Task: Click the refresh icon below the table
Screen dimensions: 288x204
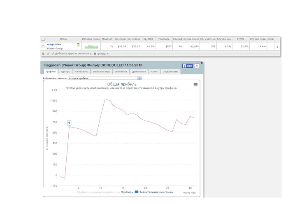Action: coord(48,53)
